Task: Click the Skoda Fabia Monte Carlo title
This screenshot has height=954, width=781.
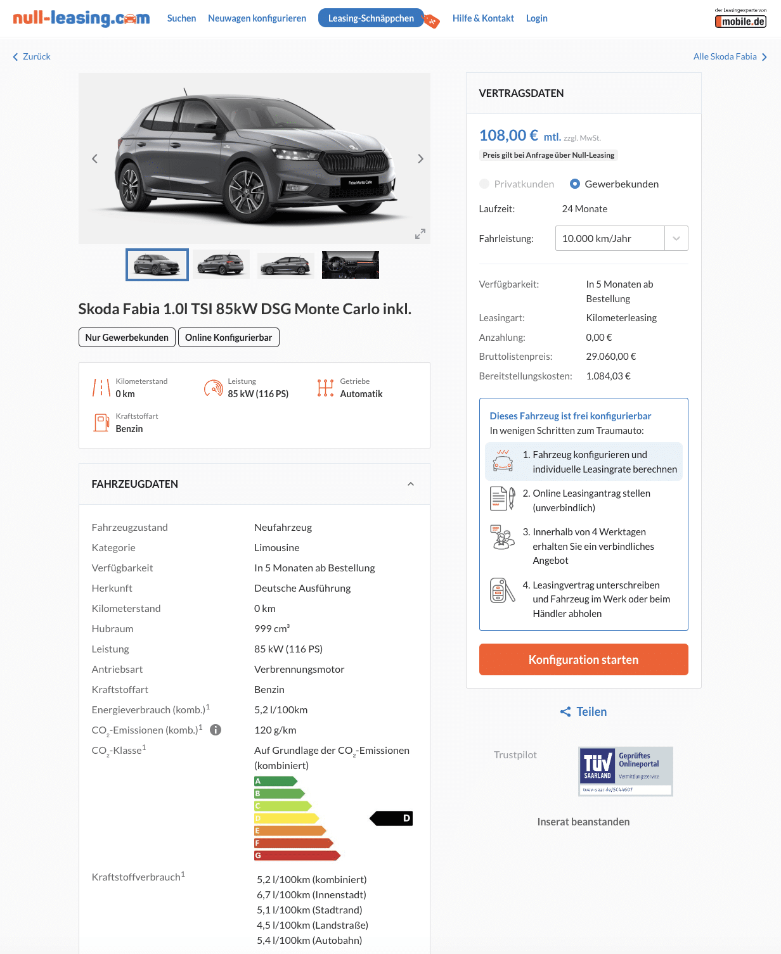Action: coord(245,309)
